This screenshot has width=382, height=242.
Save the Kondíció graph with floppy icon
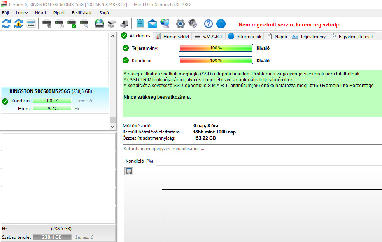point(129,171)
